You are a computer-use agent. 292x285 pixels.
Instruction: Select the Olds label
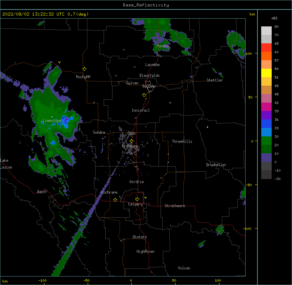click(x=131, y=133)
